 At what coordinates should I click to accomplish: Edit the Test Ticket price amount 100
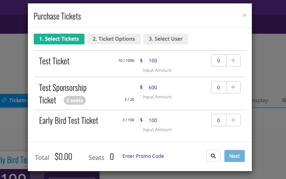tap(153, 61)
